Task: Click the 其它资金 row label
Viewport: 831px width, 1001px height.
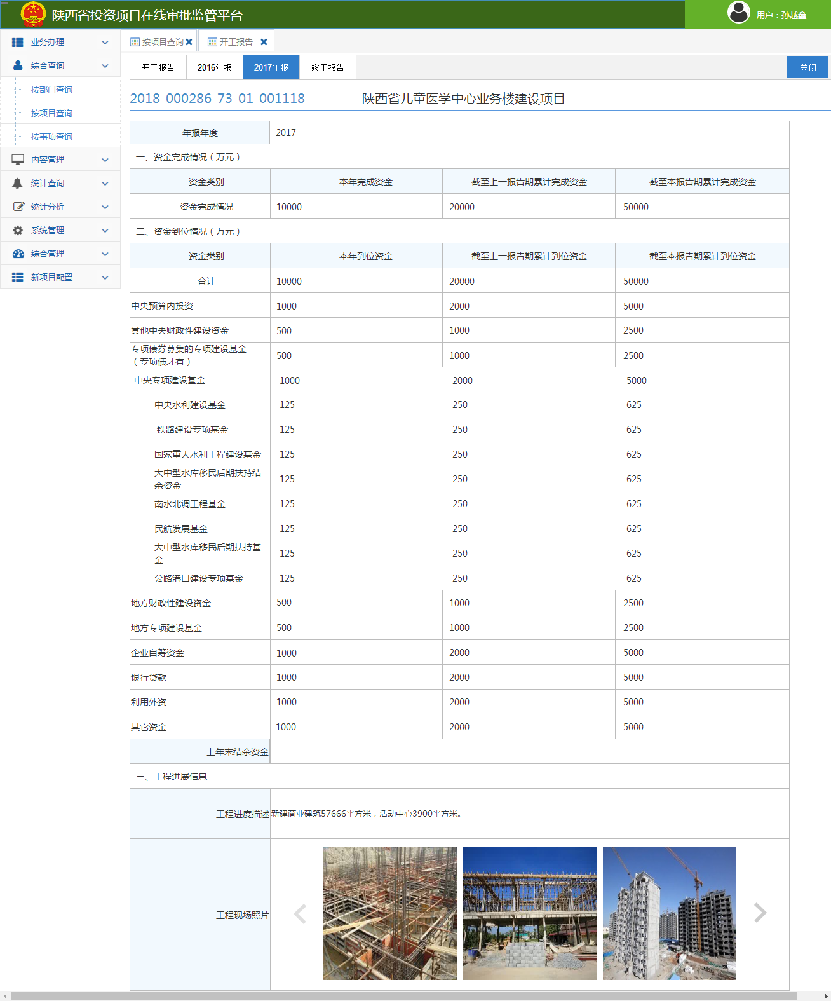Action: 149,727
